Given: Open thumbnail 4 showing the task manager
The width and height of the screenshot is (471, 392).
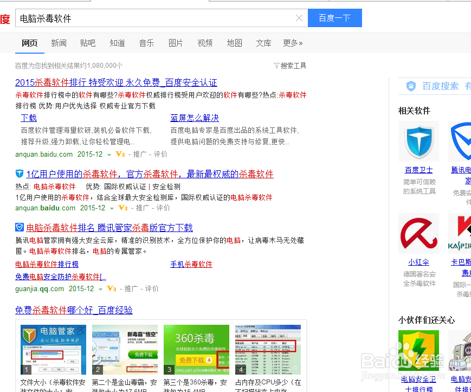Looking at the screenshot, I should (268, 350).
